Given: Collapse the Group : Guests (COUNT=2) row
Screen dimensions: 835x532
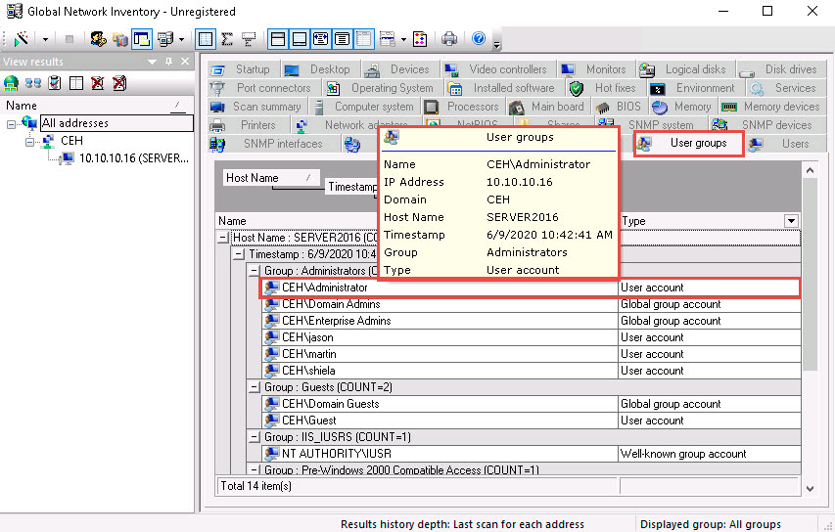Looking at the screenshot, I should pyautogui.click(x=255, y=387).
